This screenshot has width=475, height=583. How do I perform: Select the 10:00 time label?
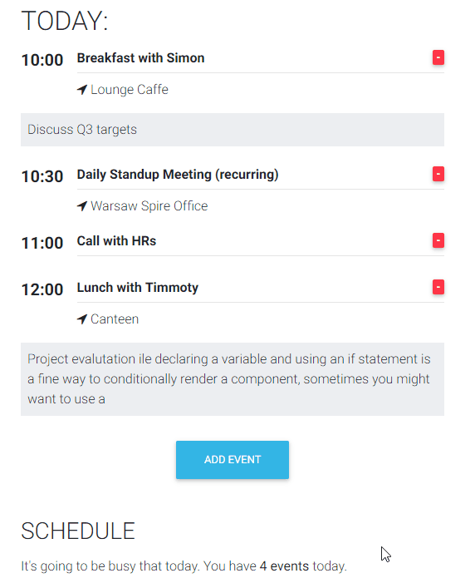tap(42, 60)
